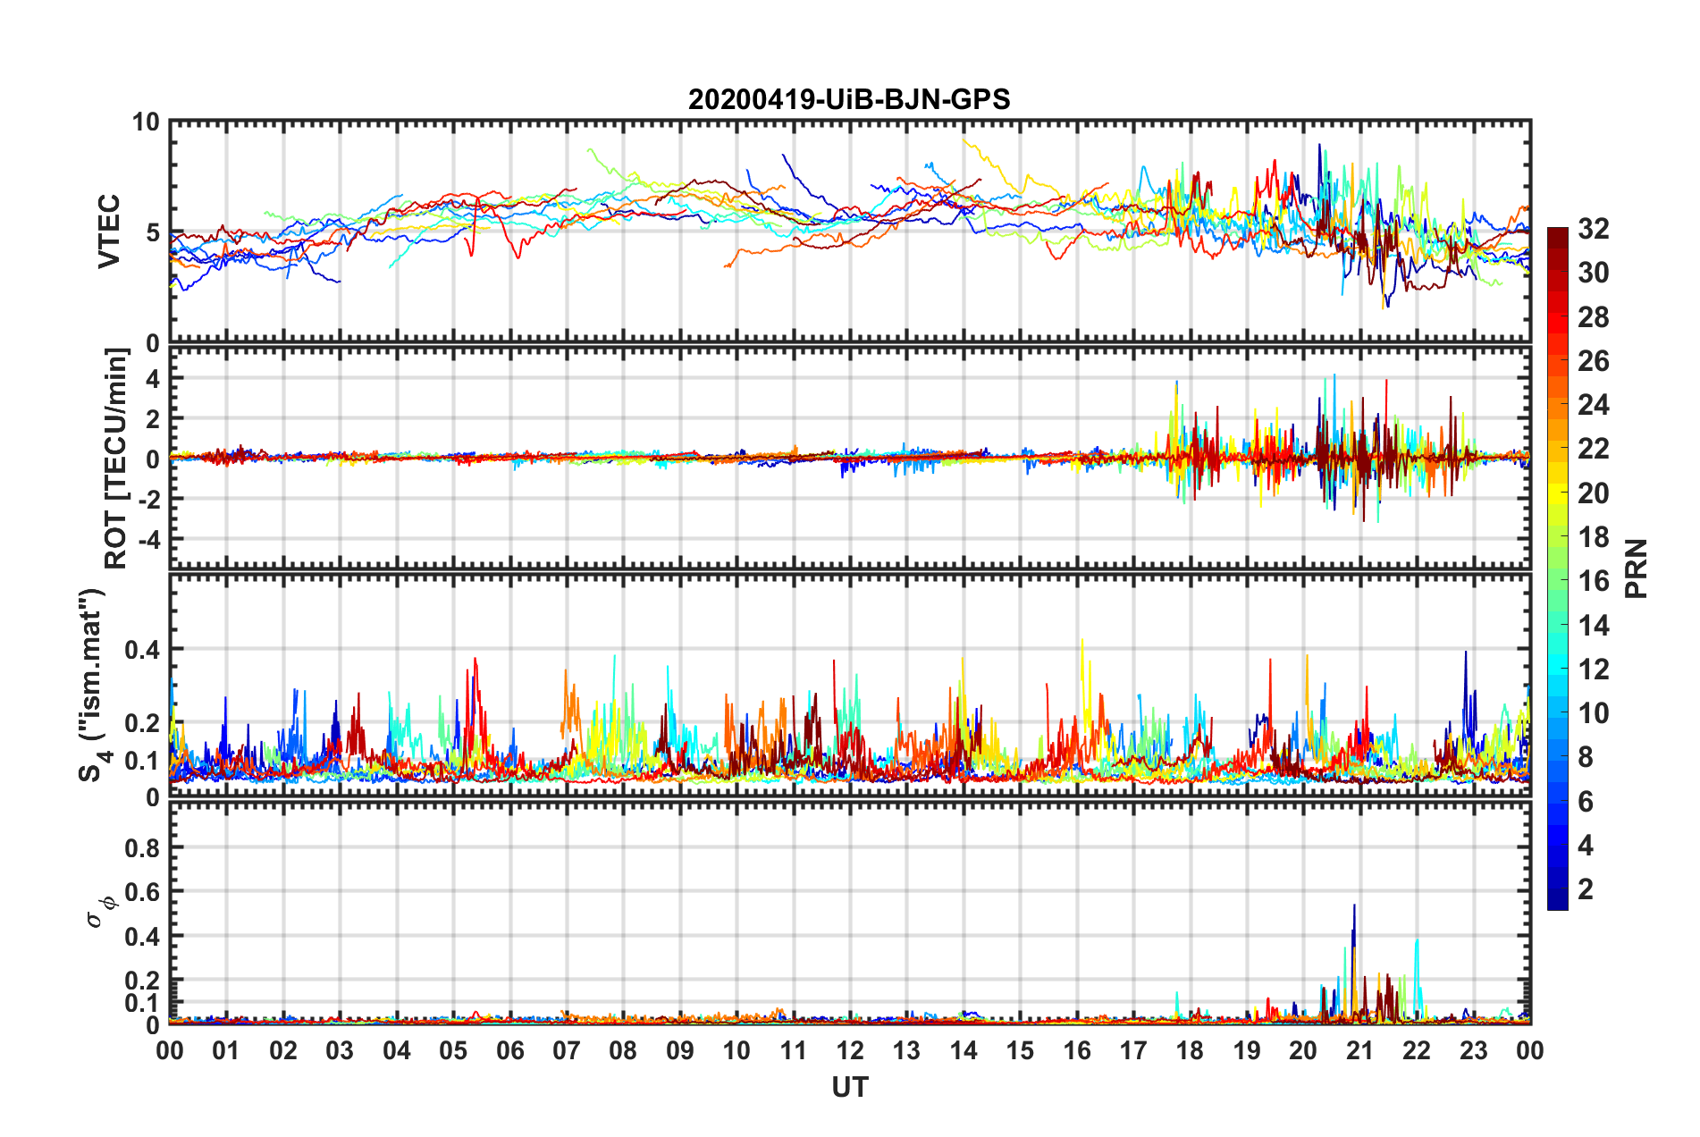
Task: Click colorbar tick label "8"
Action: point(1586,757)
